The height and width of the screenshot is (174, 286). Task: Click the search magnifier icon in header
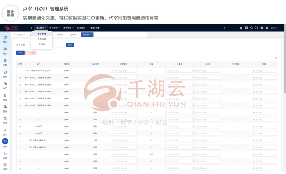(252, 28)
